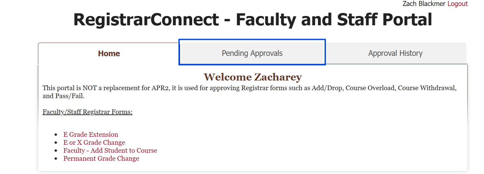
Task: Click the bullet beside Faculty - Add Student to Course
Action: tap(56, 151)
